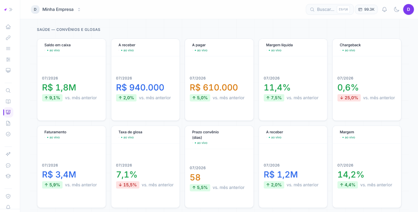Click the link chain sidebar icon
Screen dimensions: 418x212
coord(8,38)
